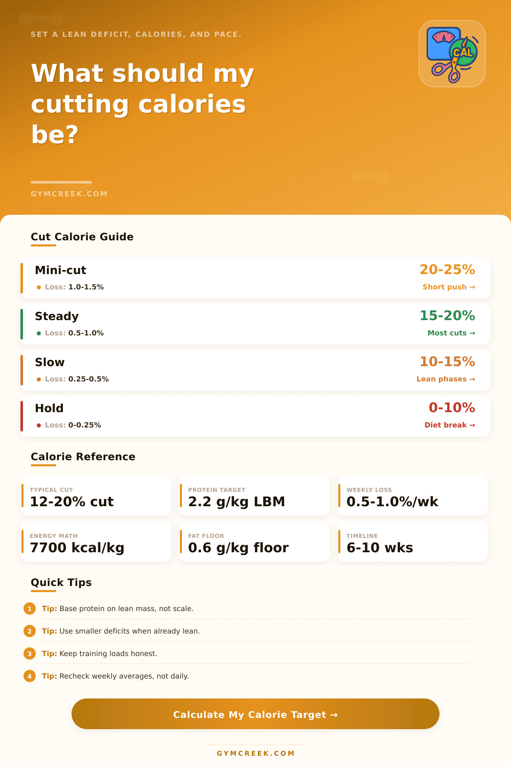Click the red bullet beside Hold Loss
The height and width of the screenshot is (767, 511).
click(x=39, y=425)
